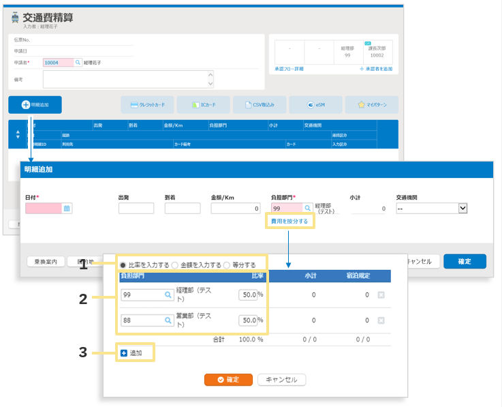
Task: Open the calendar picker for 日付
Action: pos(67,209)
